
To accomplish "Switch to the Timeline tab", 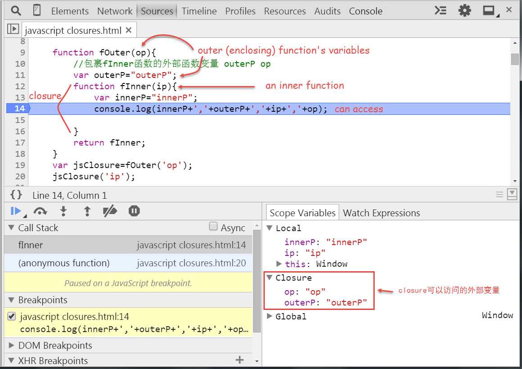I will (199, 11).
